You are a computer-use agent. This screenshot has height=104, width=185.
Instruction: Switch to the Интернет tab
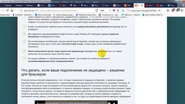tap(30, 5)
